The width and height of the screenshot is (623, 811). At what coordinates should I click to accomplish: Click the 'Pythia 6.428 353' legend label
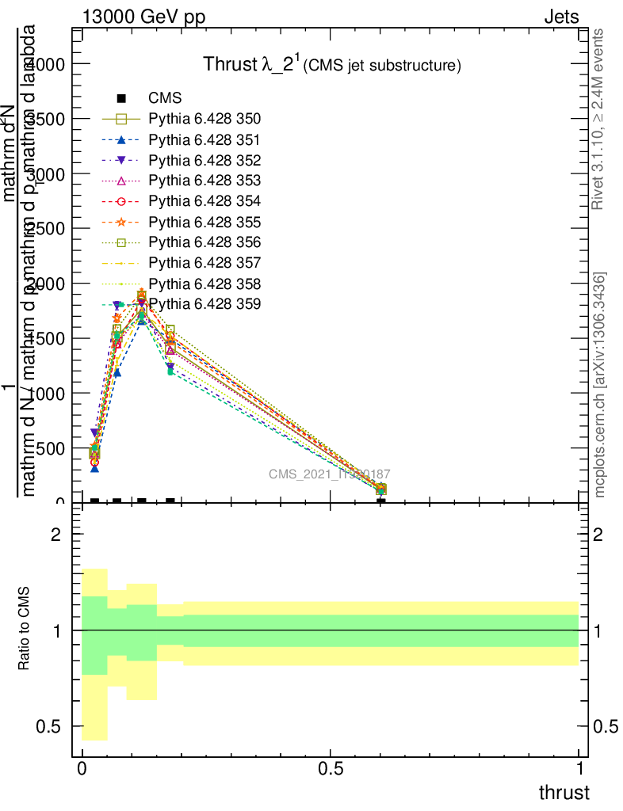pyautogui.click(x=204, y=181)
